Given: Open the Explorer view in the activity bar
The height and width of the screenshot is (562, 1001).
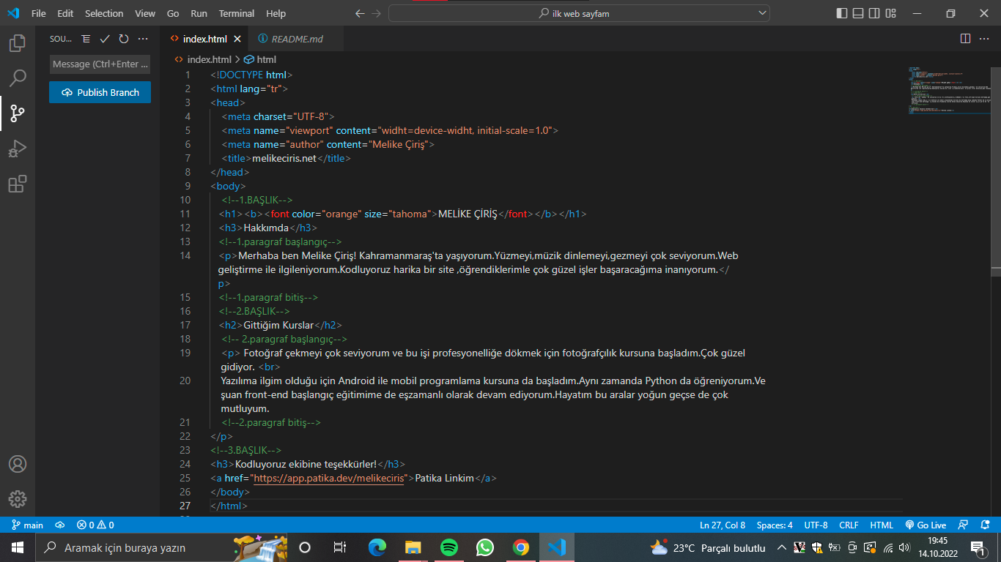Looking at the screenshot, I should [16, 44].
